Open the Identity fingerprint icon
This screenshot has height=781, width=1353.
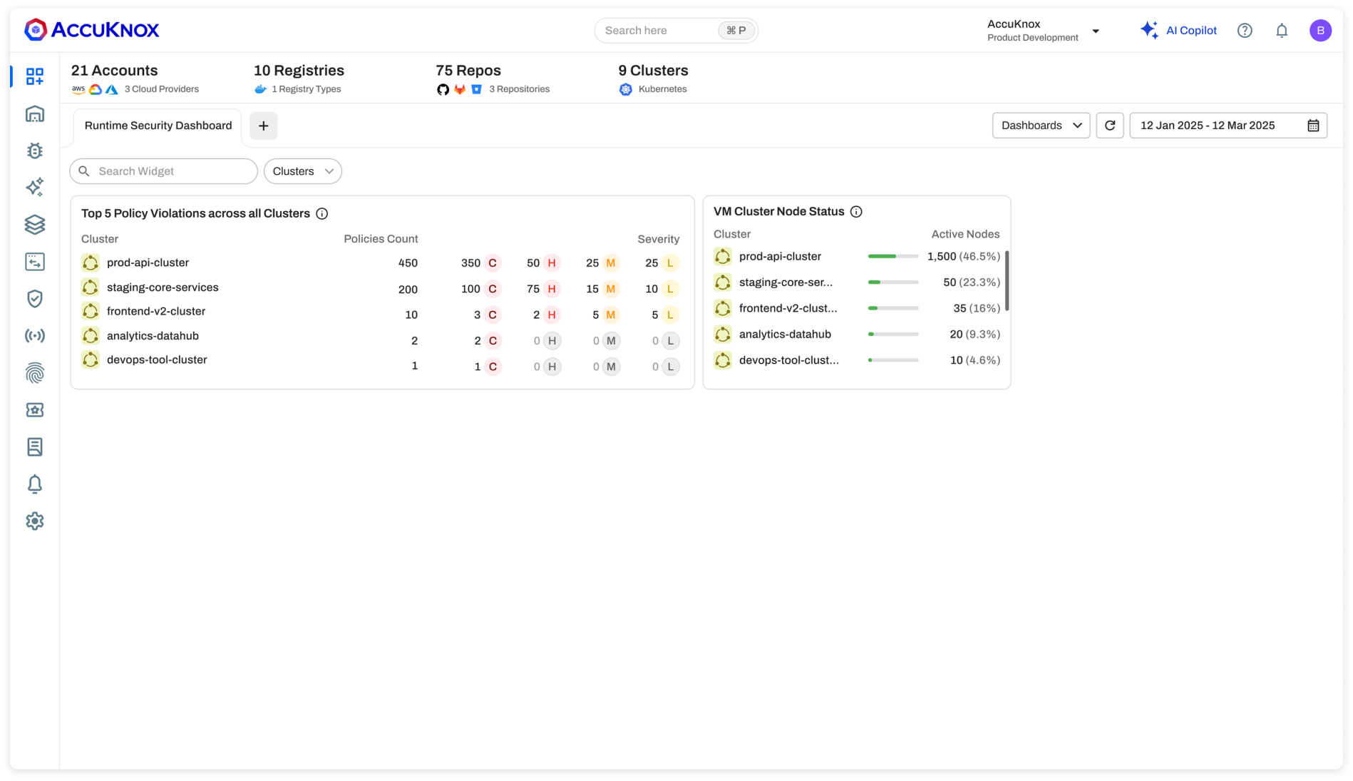34,373
